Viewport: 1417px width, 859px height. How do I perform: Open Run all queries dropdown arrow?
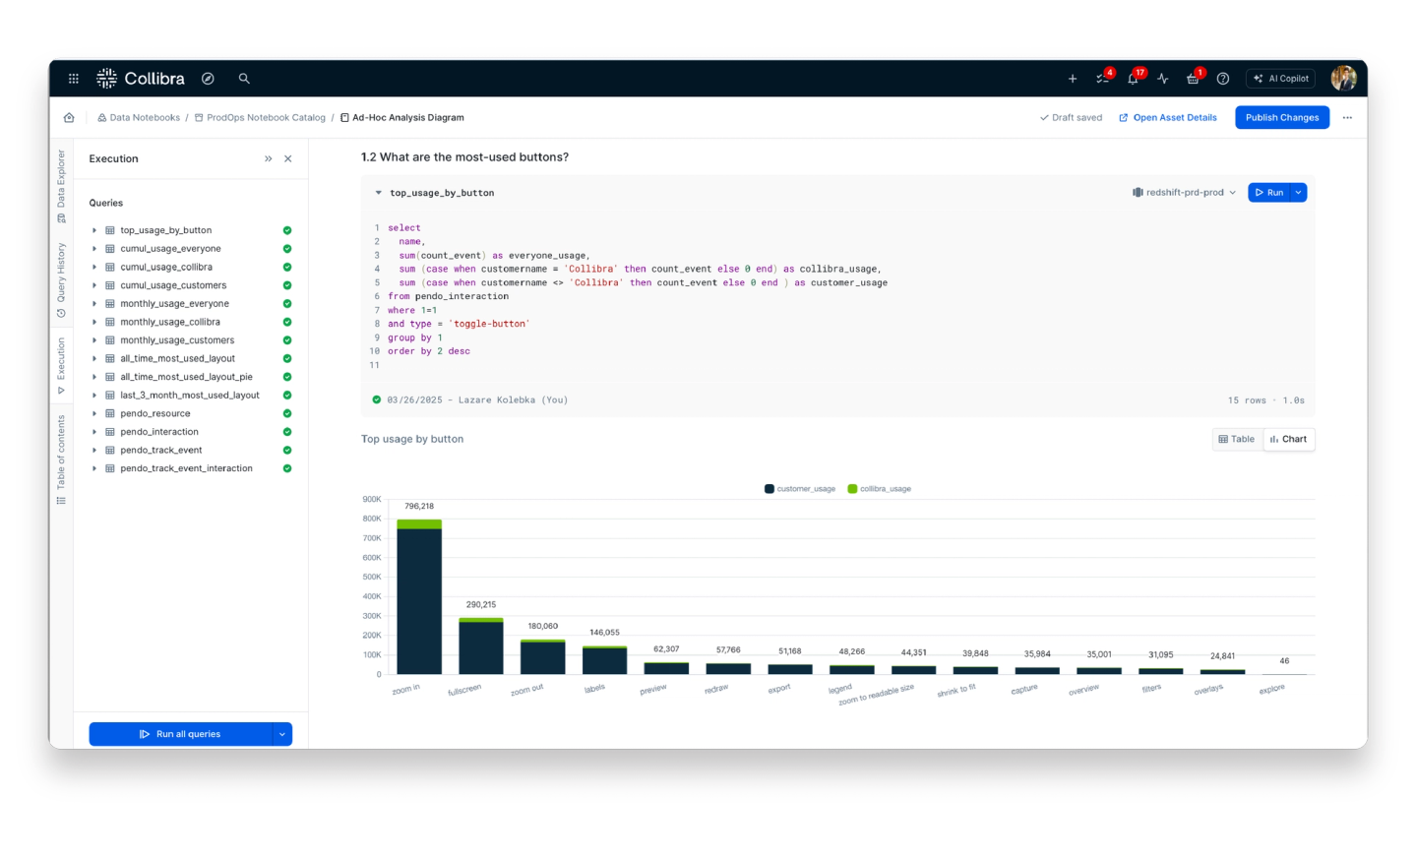click(282, 734)
